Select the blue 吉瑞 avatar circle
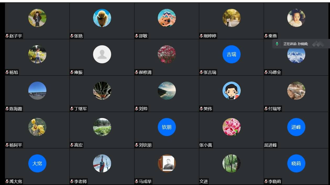 click(231, 54)
